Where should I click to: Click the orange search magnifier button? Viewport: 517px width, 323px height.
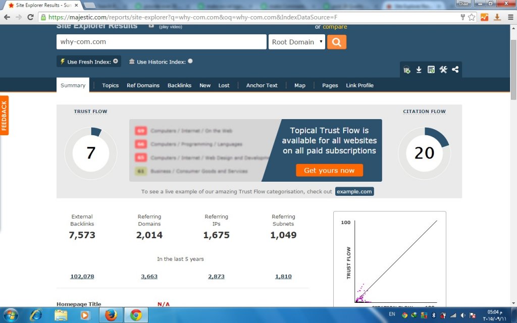pyautogui.click(x=337, y=42)
